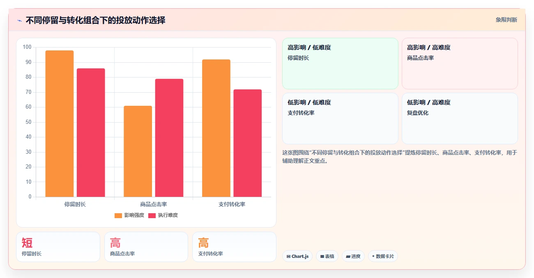Click the 支付转化率 x-axis label
The width and height of the screenshot is (534, 278).
(232, 204)
